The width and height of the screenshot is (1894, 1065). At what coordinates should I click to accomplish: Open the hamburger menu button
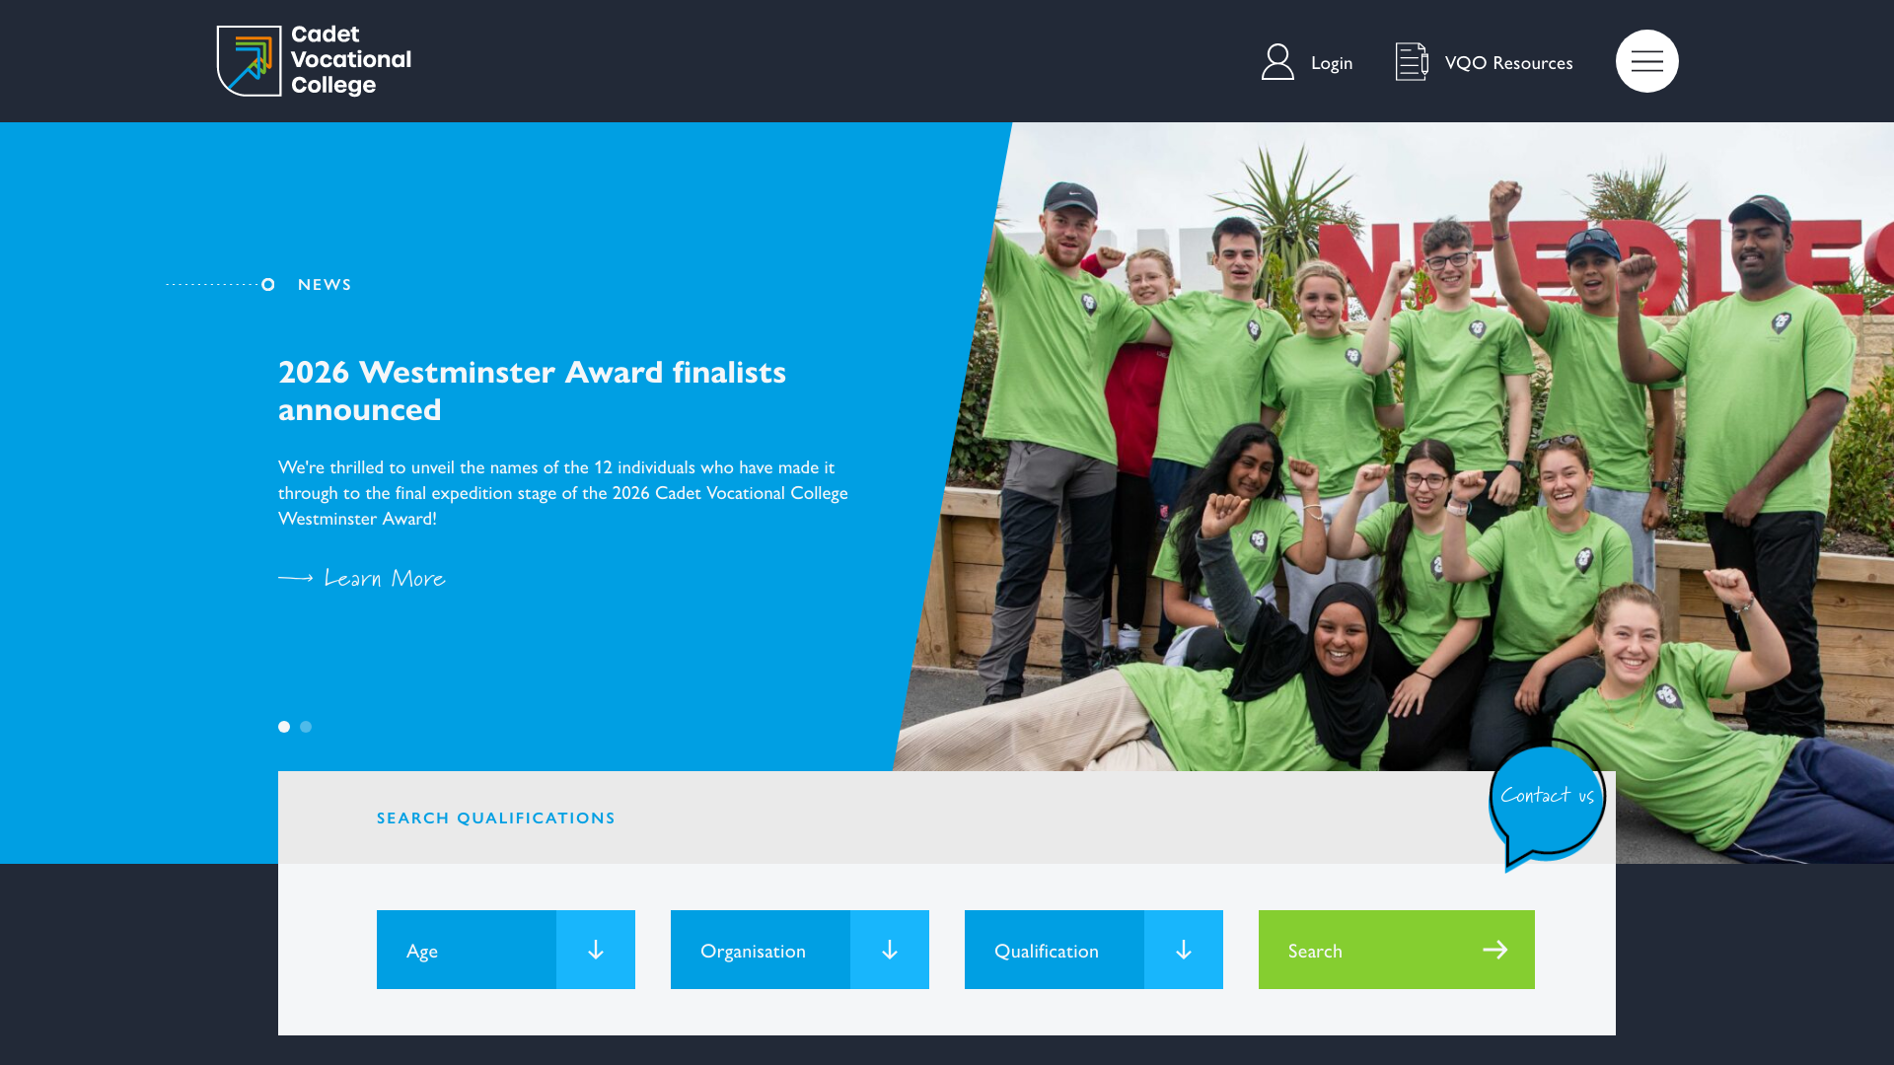click(1646, 61)
